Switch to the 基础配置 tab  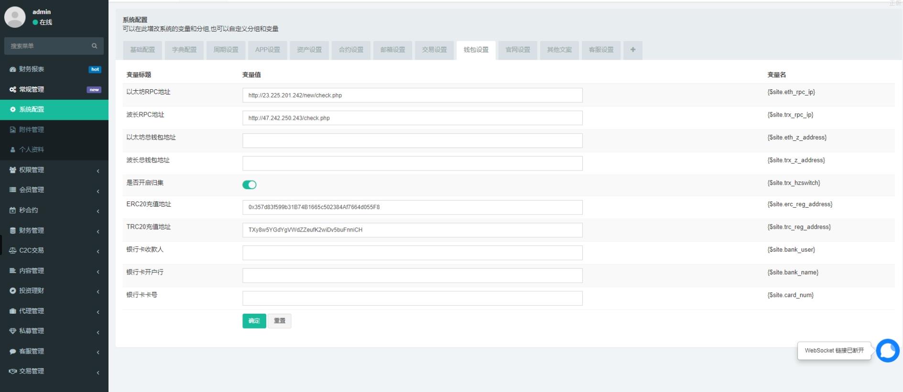coord(142,50)
